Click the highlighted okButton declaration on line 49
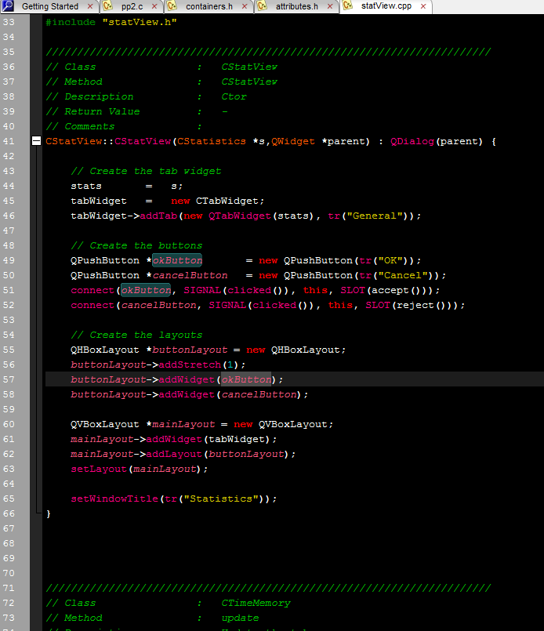This screenshot has height=631, width=544. pyautogui.click(x=177, y=260)
